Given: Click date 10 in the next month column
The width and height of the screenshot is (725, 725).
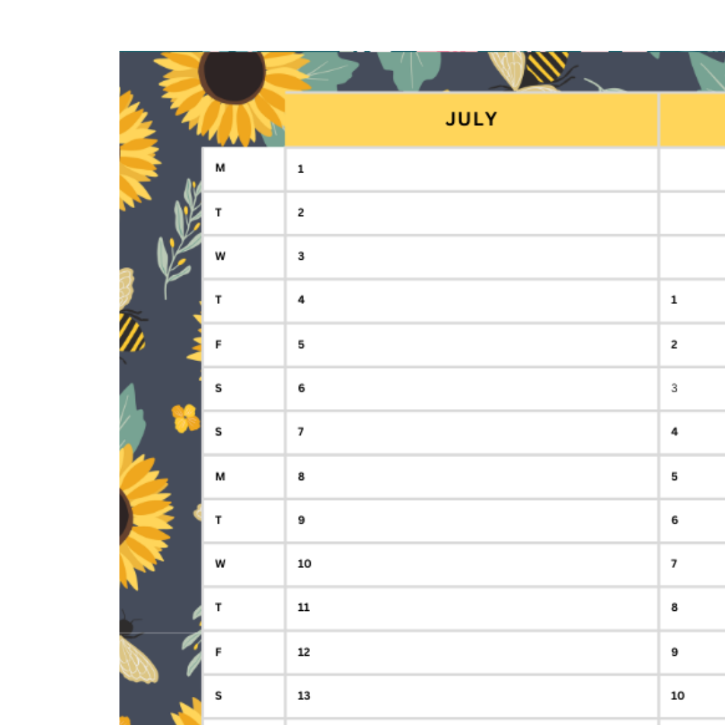Looking at the screenshot, I should tap(677, 695).
